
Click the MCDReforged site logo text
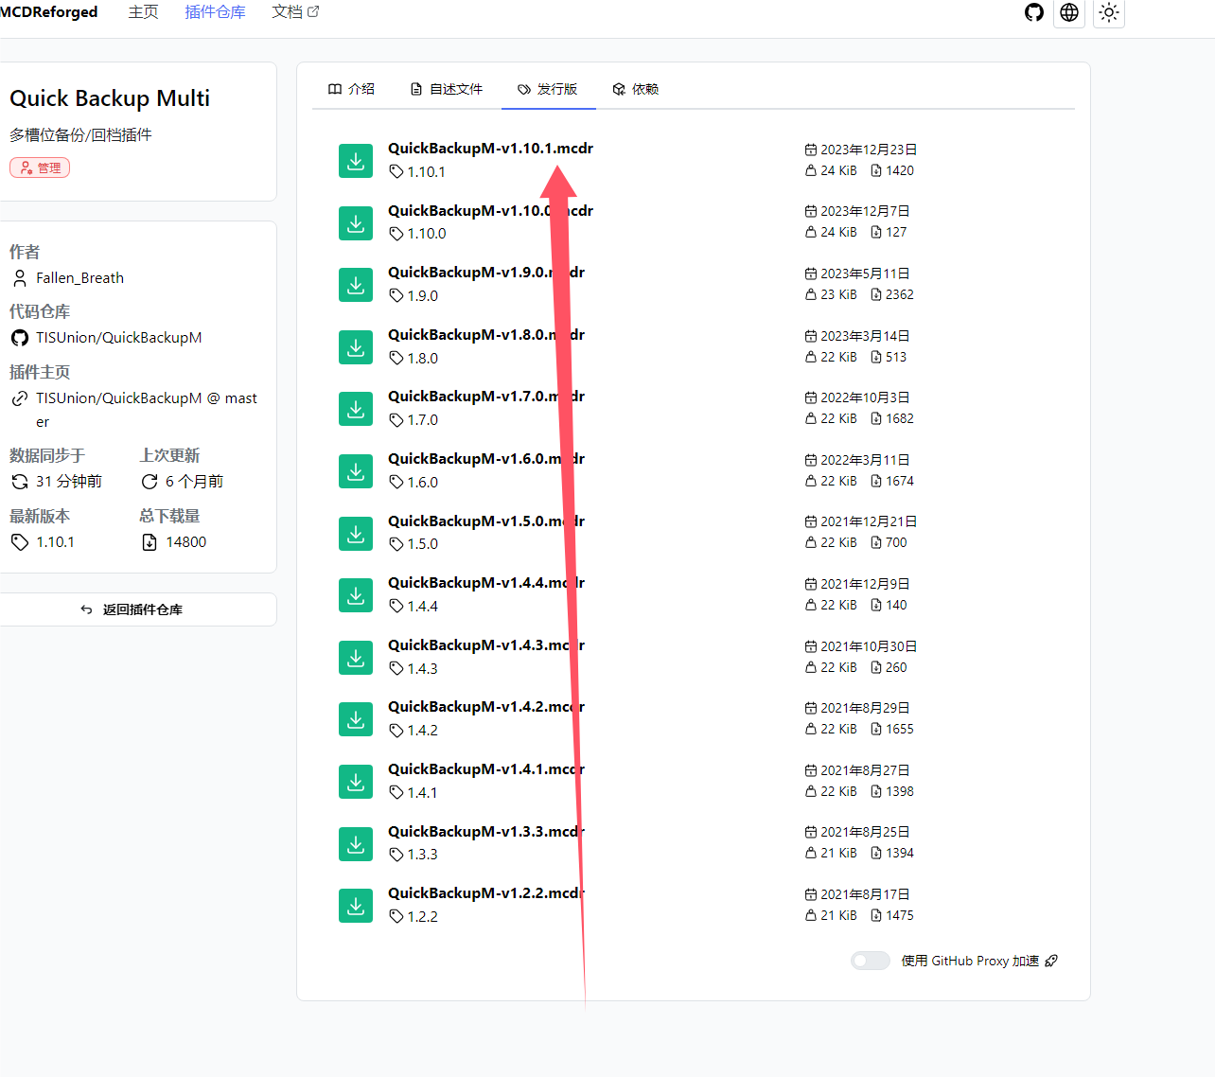tap(49, 12)
